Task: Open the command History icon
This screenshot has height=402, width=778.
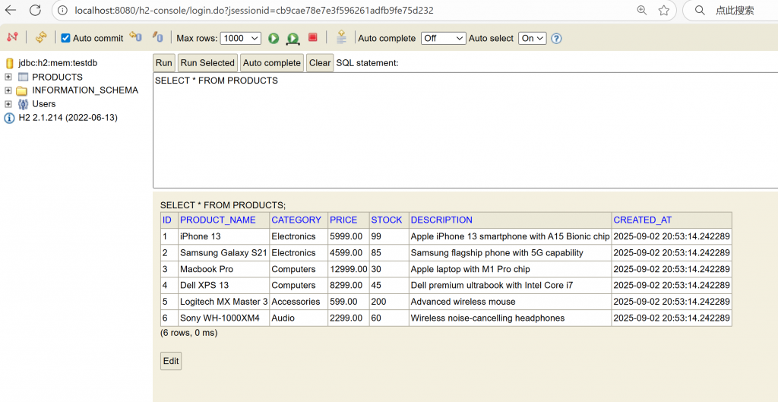Action: (x=341, y=37)
